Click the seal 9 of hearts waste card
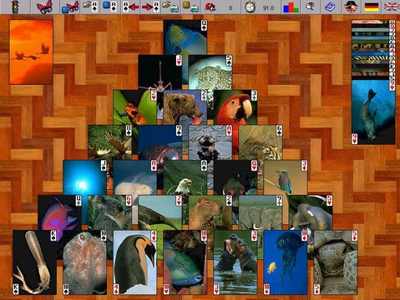This screenshot has height=300, width=400. [373, 112]
